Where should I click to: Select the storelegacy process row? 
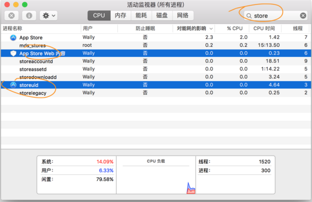156,93
